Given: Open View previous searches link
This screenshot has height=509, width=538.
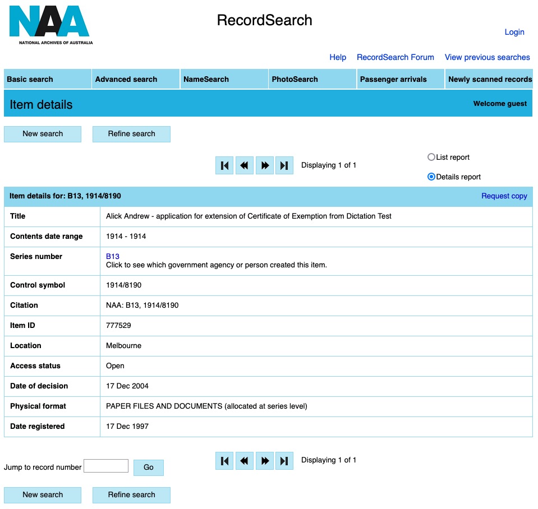Looking at the screenshot, I should tap(487, 57).
